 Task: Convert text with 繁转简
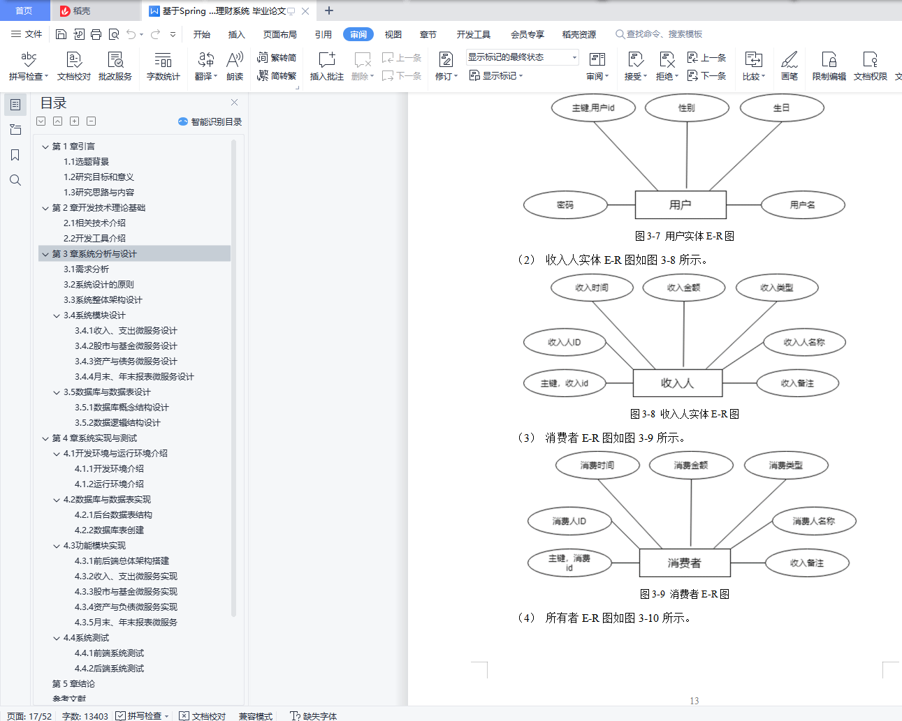(x=277, y=58)
